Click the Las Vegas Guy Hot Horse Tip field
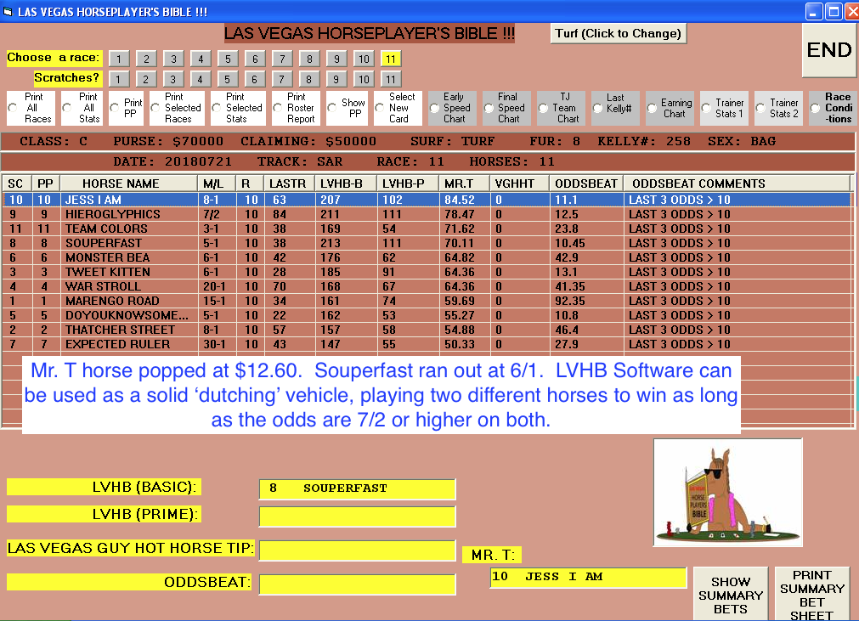Image resolution: width=859 pixels, height=621 pixels. tap(357, 550)
